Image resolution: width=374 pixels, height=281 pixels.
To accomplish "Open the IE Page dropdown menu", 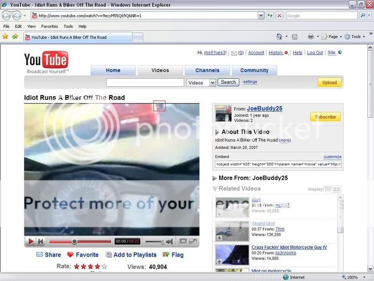I will point(333,37).
